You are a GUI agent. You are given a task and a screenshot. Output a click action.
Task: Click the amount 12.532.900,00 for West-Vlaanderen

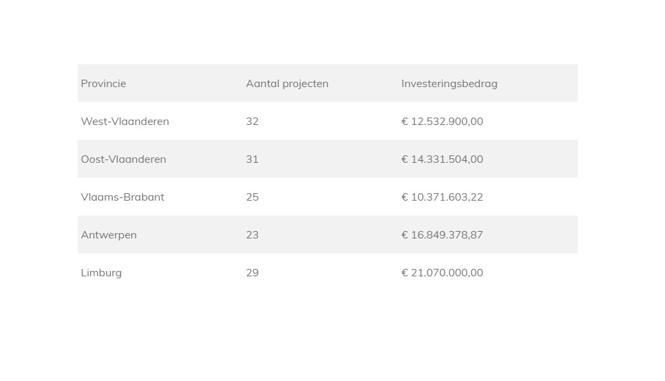point(447,122)
